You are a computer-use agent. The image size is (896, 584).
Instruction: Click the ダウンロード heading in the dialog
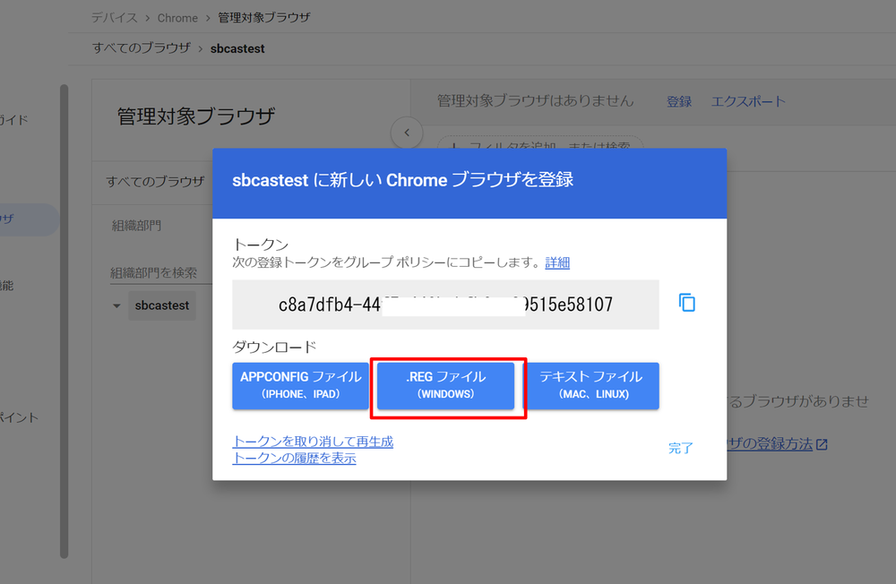[x=274, y=347]
